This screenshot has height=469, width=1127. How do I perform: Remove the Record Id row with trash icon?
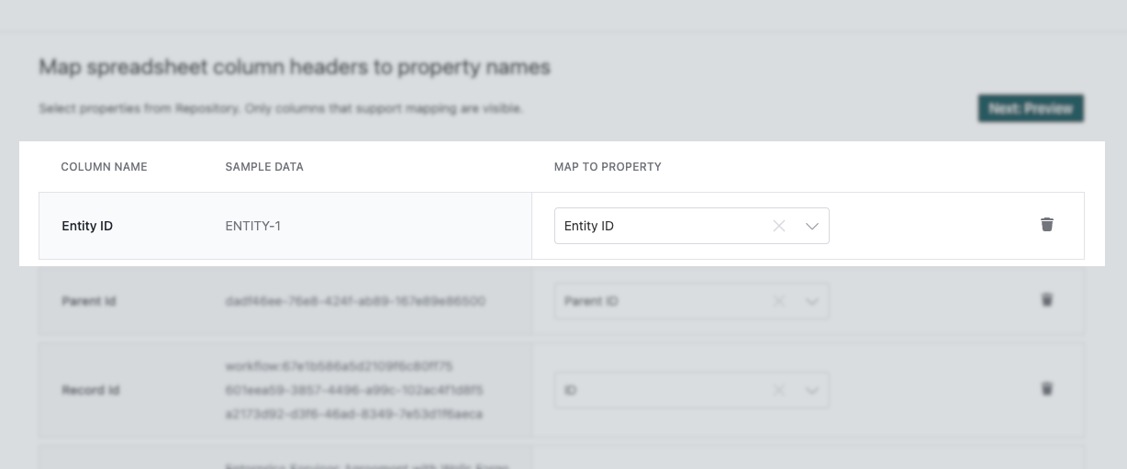(x=1046, y=389)
